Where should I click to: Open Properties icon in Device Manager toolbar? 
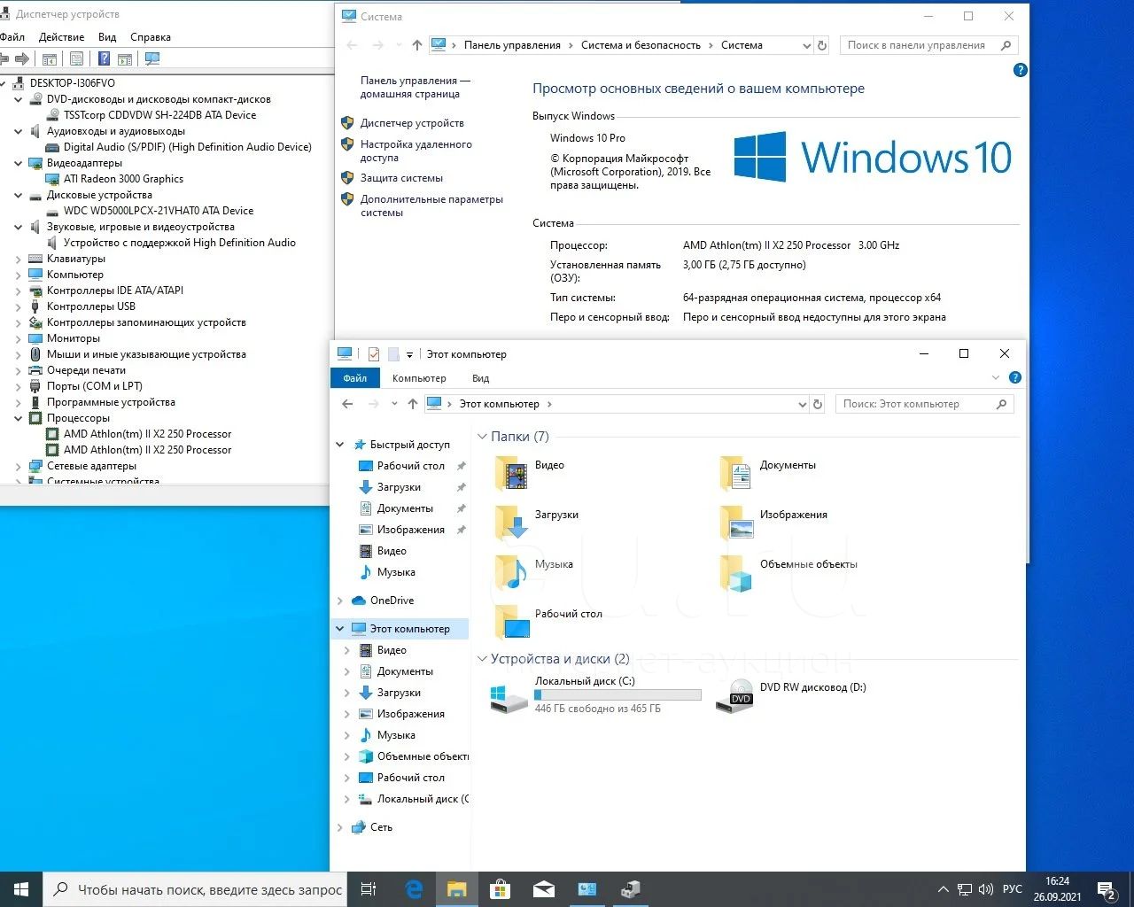click(x=77, y=59)
